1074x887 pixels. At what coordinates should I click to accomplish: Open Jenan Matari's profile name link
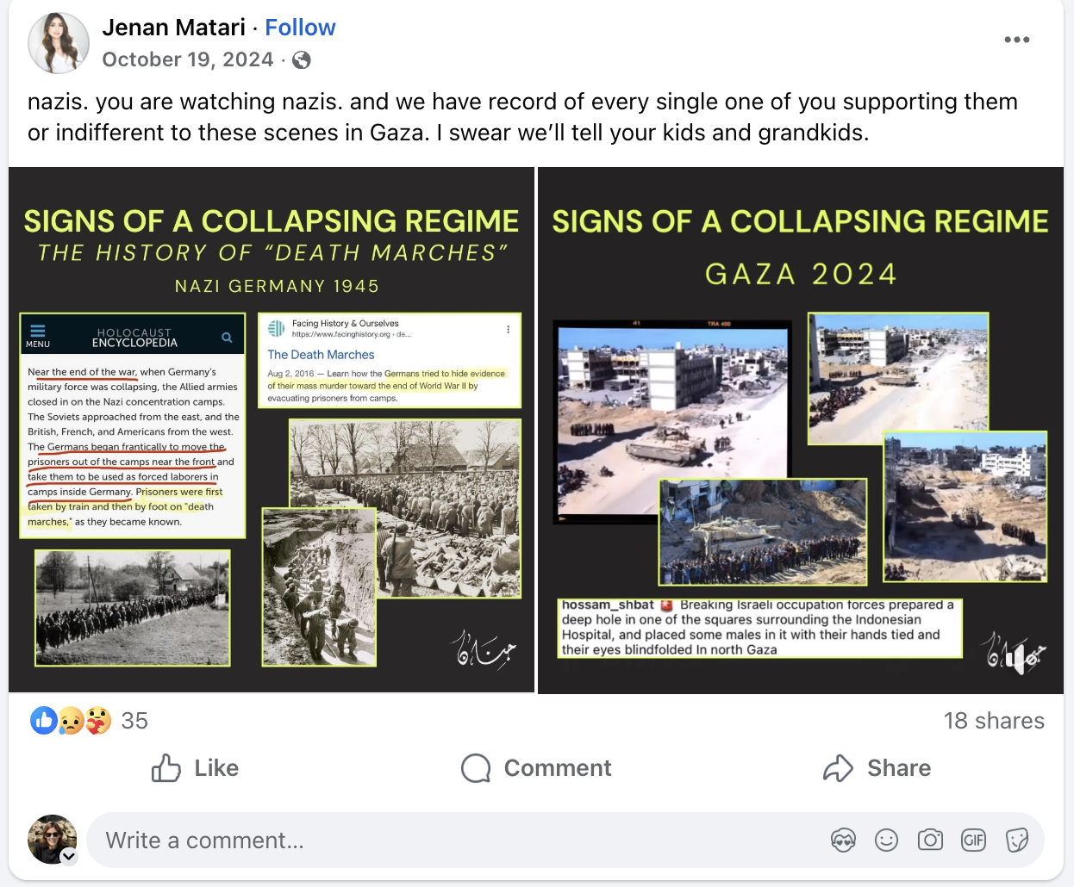(173, 28)
